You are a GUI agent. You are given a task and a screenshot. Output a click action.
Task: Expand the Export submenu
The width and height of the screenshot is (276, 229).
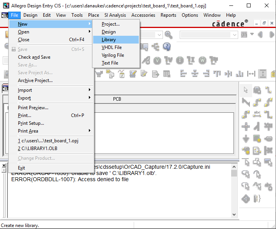[89, 98]
